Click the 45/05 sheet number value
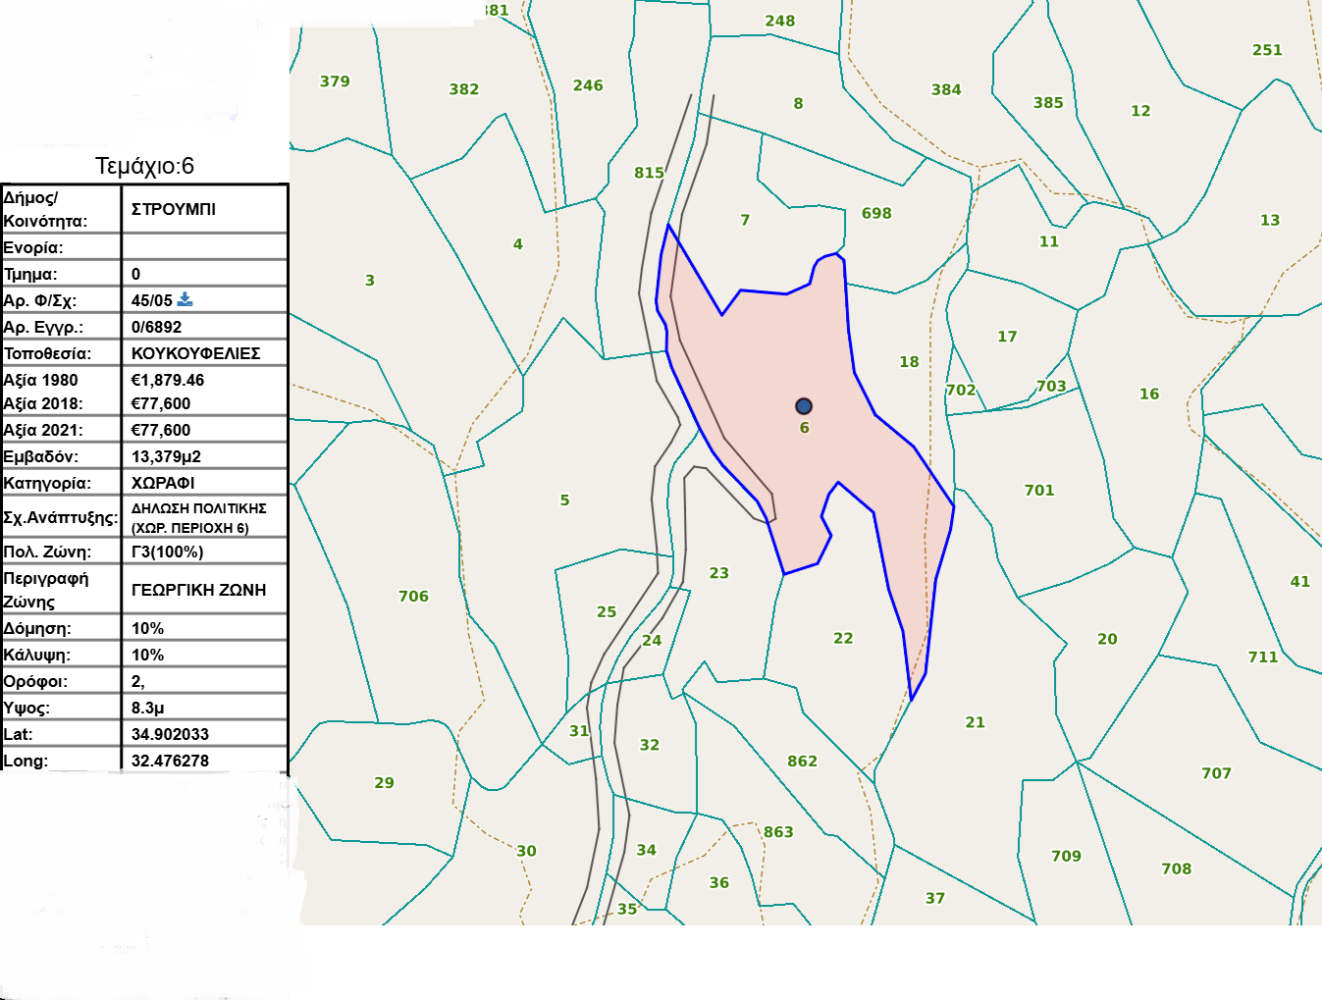The height and width of the screenshot is (1000, 1322). point(151,300)
